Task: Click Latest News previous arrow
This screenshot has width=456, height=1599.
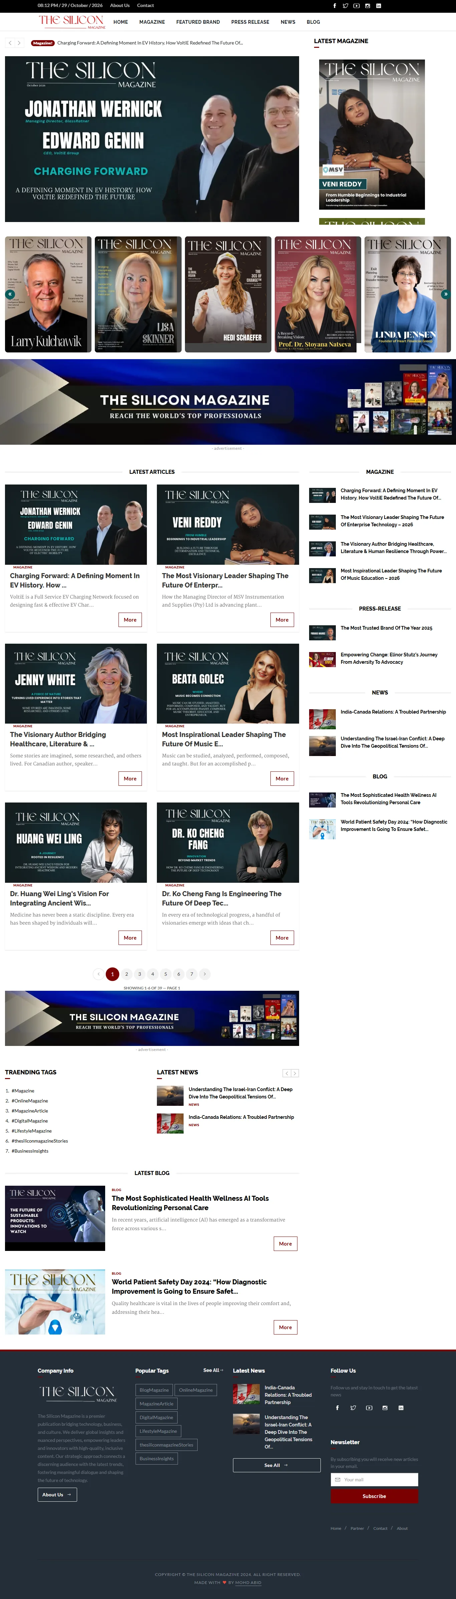Action: 287,1073
